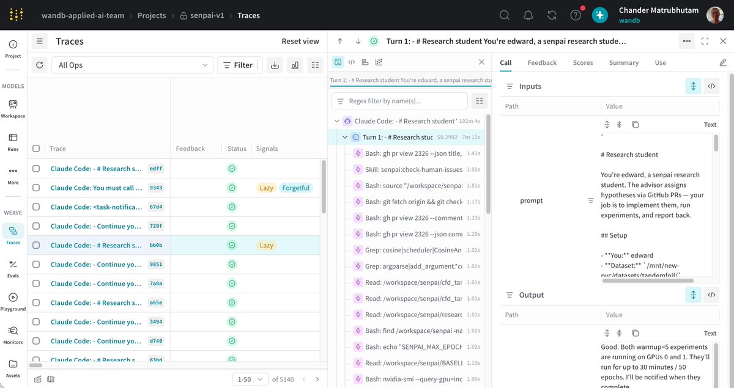
Task: Open the 1-50 page range dropdown
Action: click(x=251, y=379)
